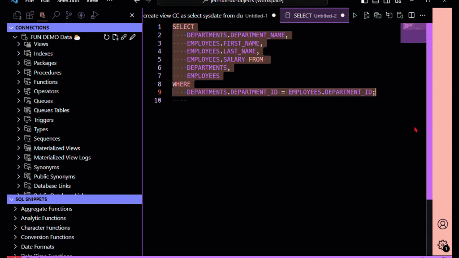Refresh the FUN DEMO Data connection

[x=107, y=37]
